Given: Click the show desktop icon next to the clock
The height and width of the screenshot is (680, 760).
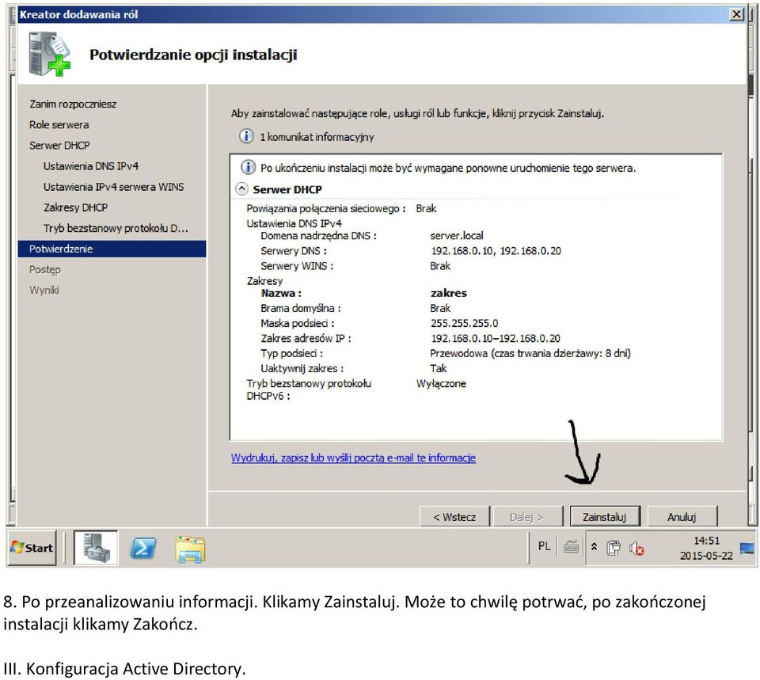Looking at the screenshot, I should pyautogui.click(x=747, y=548).
